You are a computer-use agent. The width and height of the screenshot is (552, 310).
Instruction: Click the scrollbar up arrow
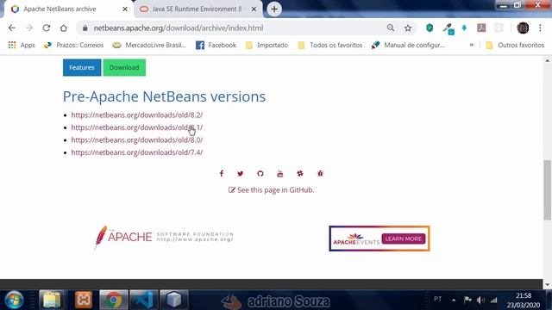coord(547,61)
